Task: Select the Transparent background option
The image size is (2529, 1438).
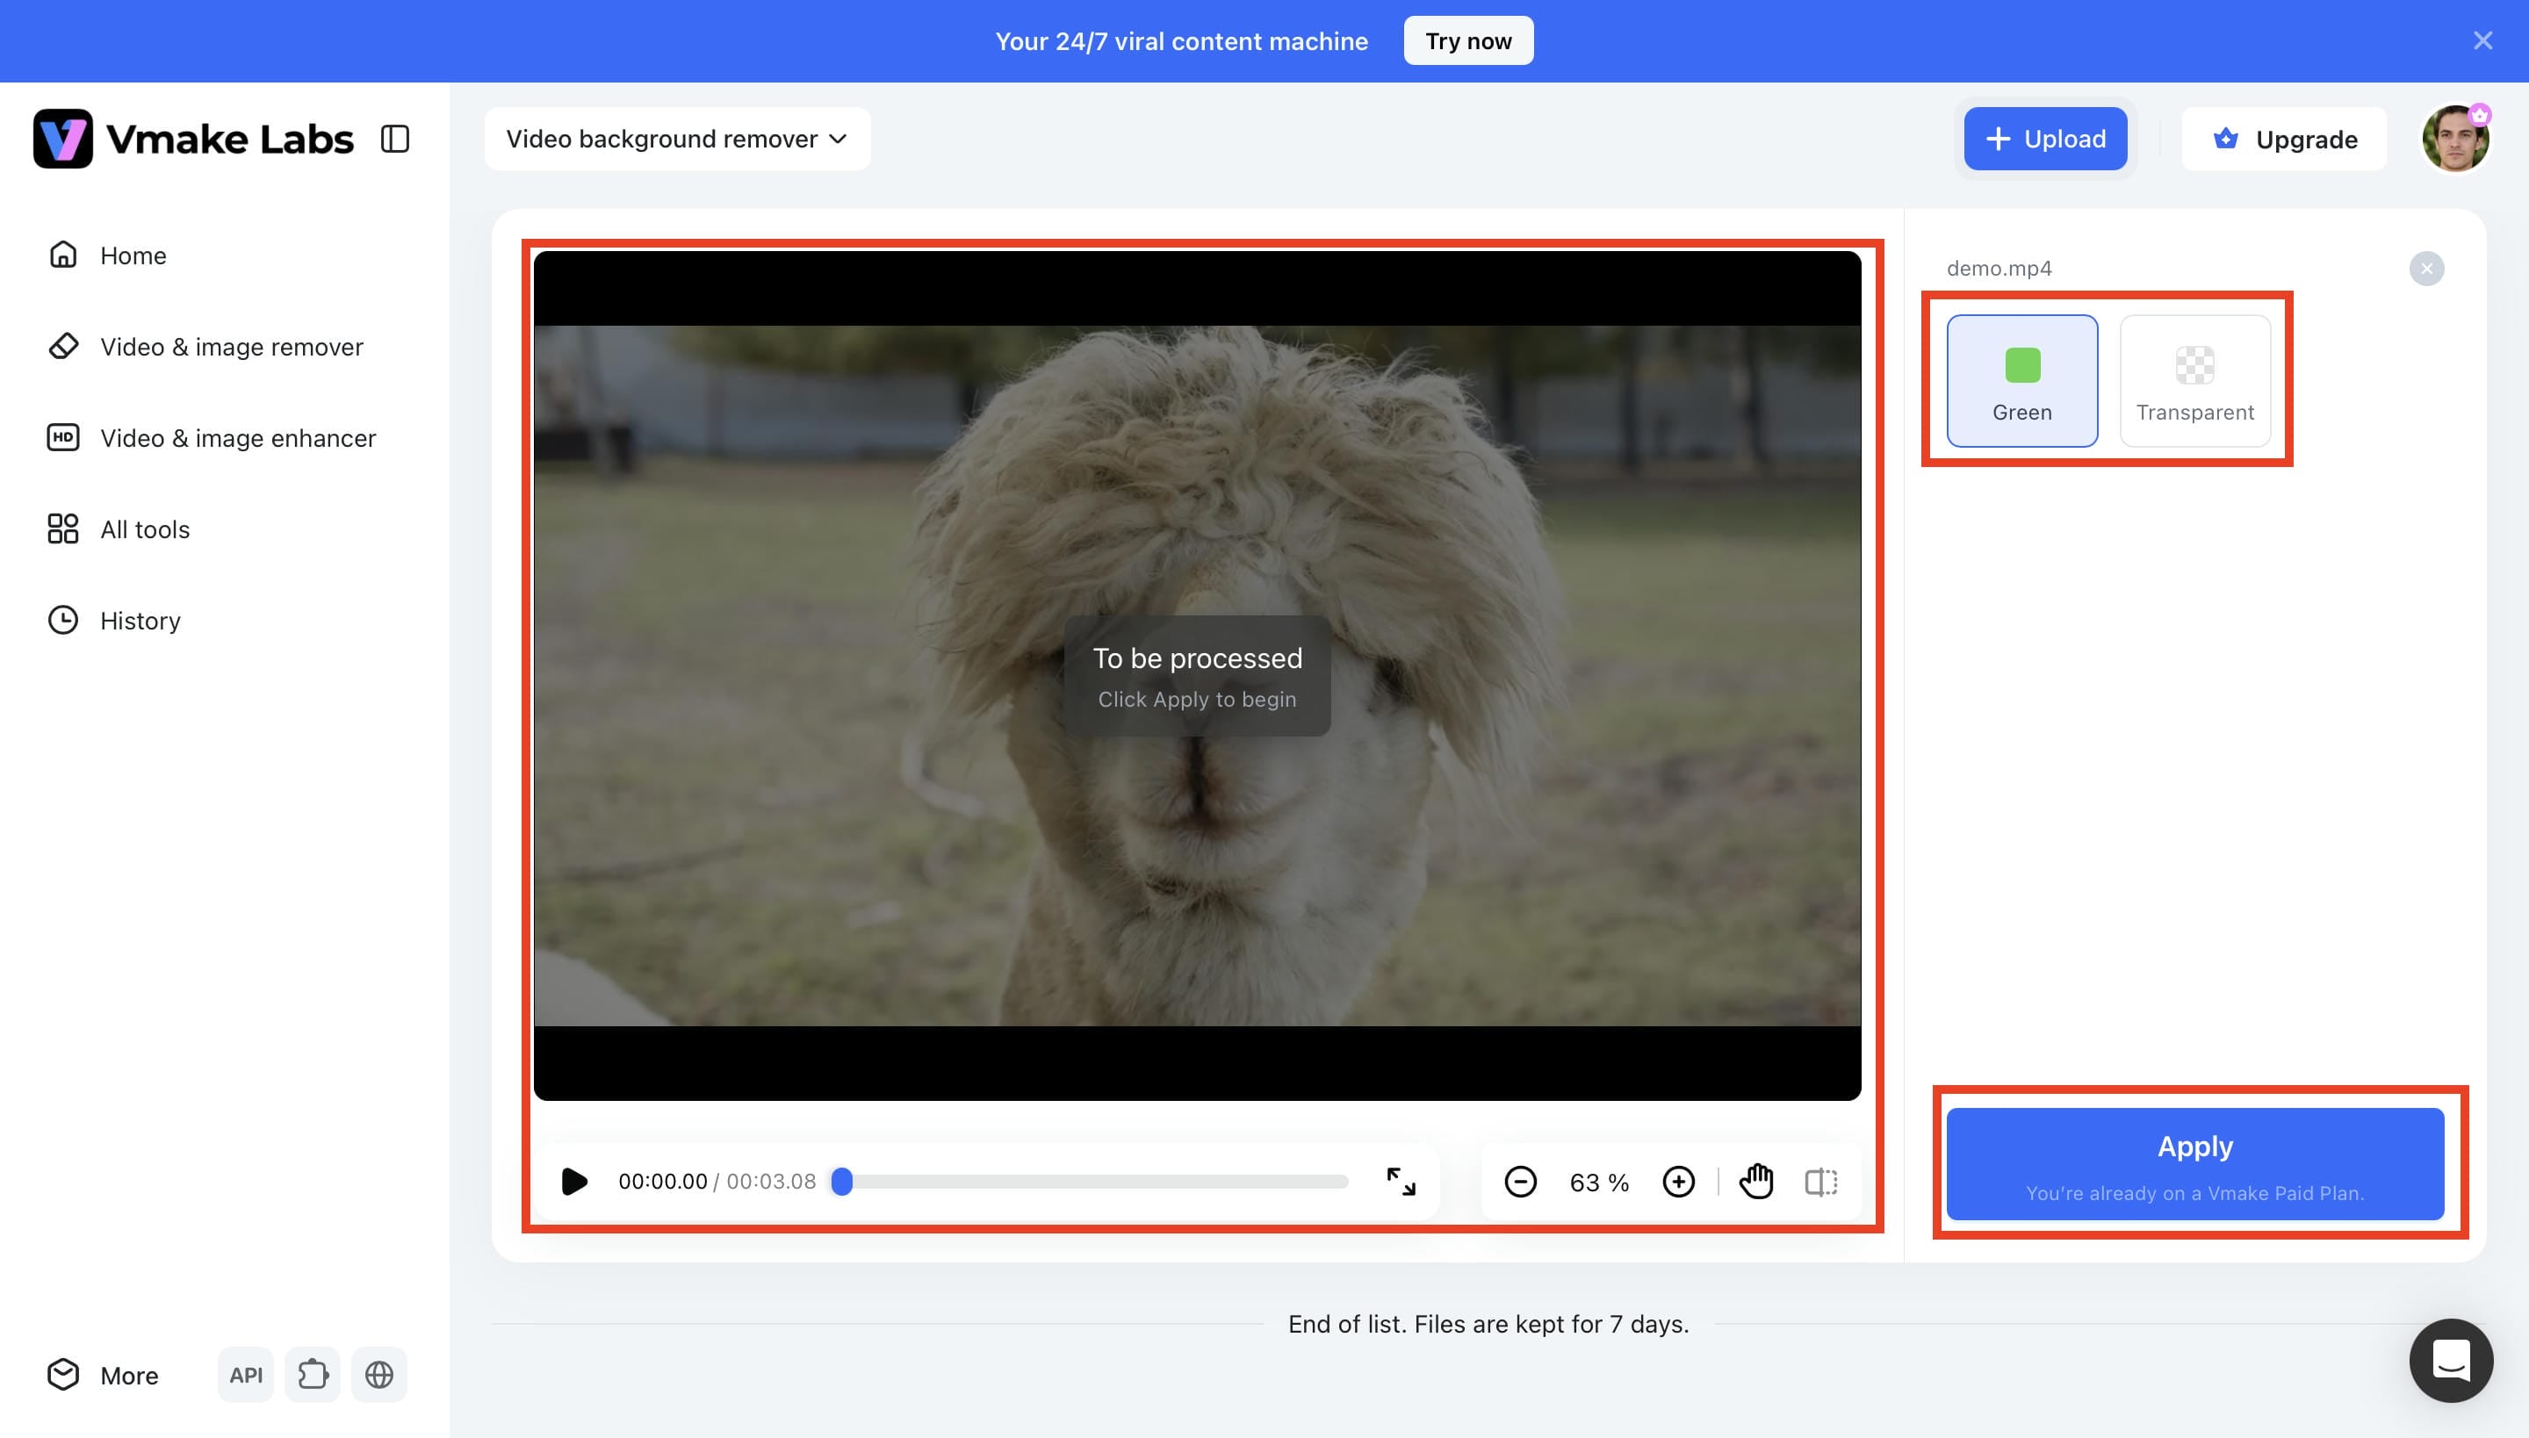Action: coord(2195,381)
